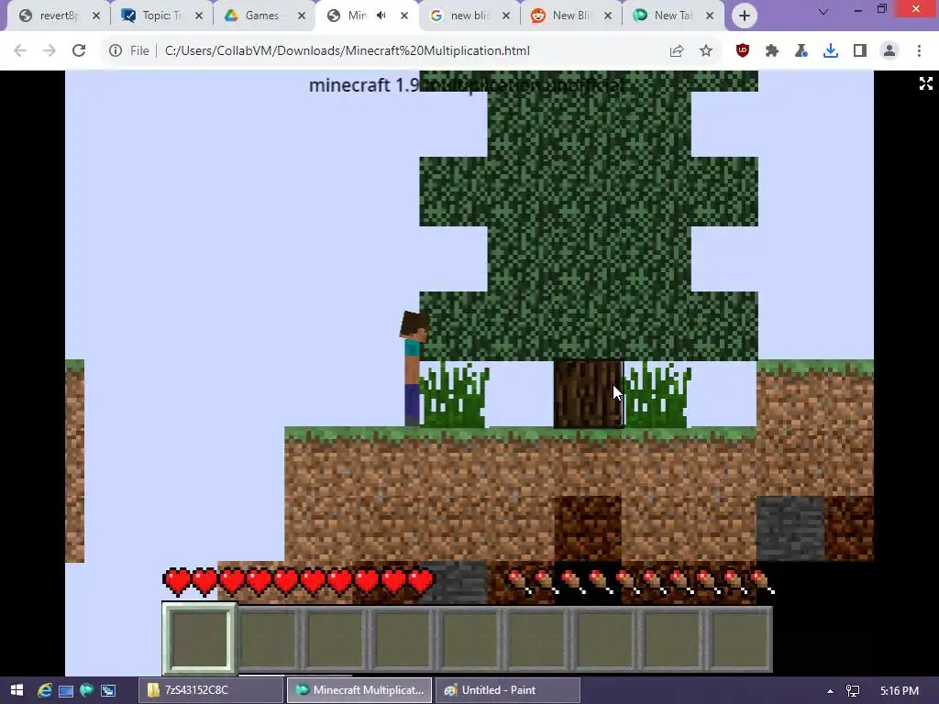Reload the Minecraft Multiplication page
The width and height of the screenshot is (939, 704).
click(x=79, y=51)
